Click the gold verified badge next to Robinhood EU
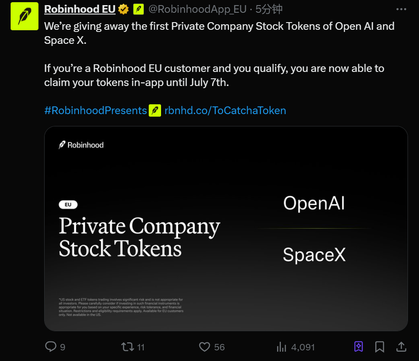 click(x=123, y=9)
